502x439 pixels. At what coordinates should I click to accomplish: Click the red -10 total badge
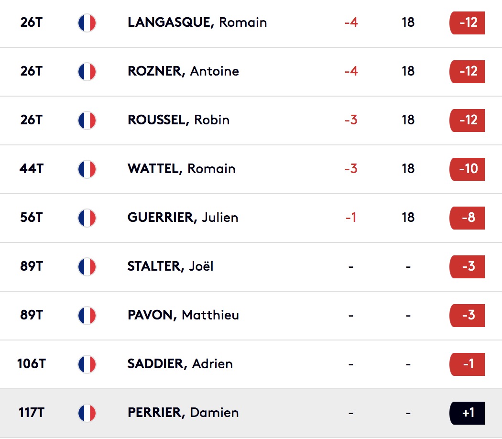pyautogui.click(x=467, y=169)
